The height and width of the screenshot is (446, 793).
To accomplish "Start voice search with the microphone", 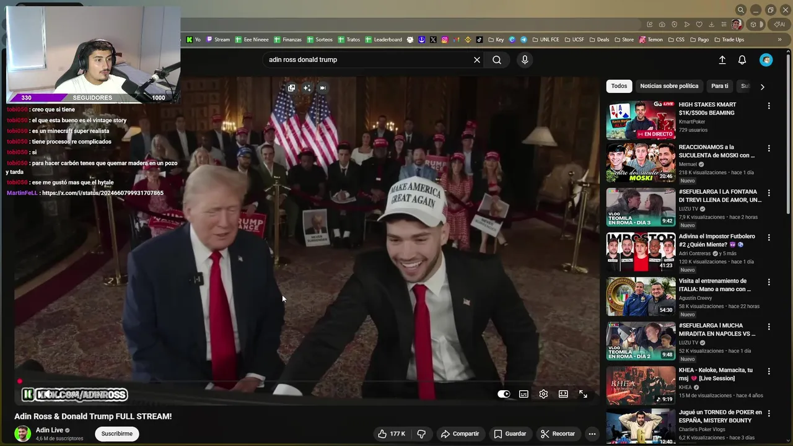I will [525, 60].
